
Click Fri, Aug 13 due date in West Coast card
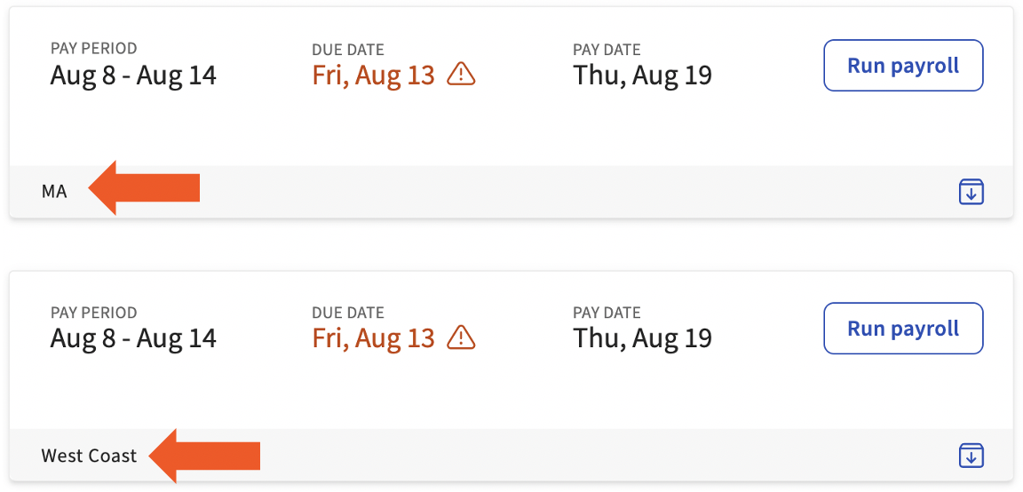point(373,338)
